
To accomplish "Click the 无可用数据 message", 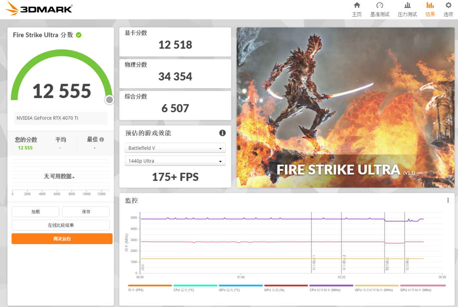I will pos(59,176).
